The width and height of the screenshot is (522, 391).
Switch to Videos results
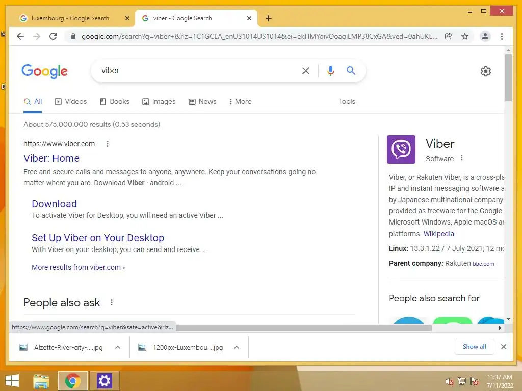[x=70, y=101]
